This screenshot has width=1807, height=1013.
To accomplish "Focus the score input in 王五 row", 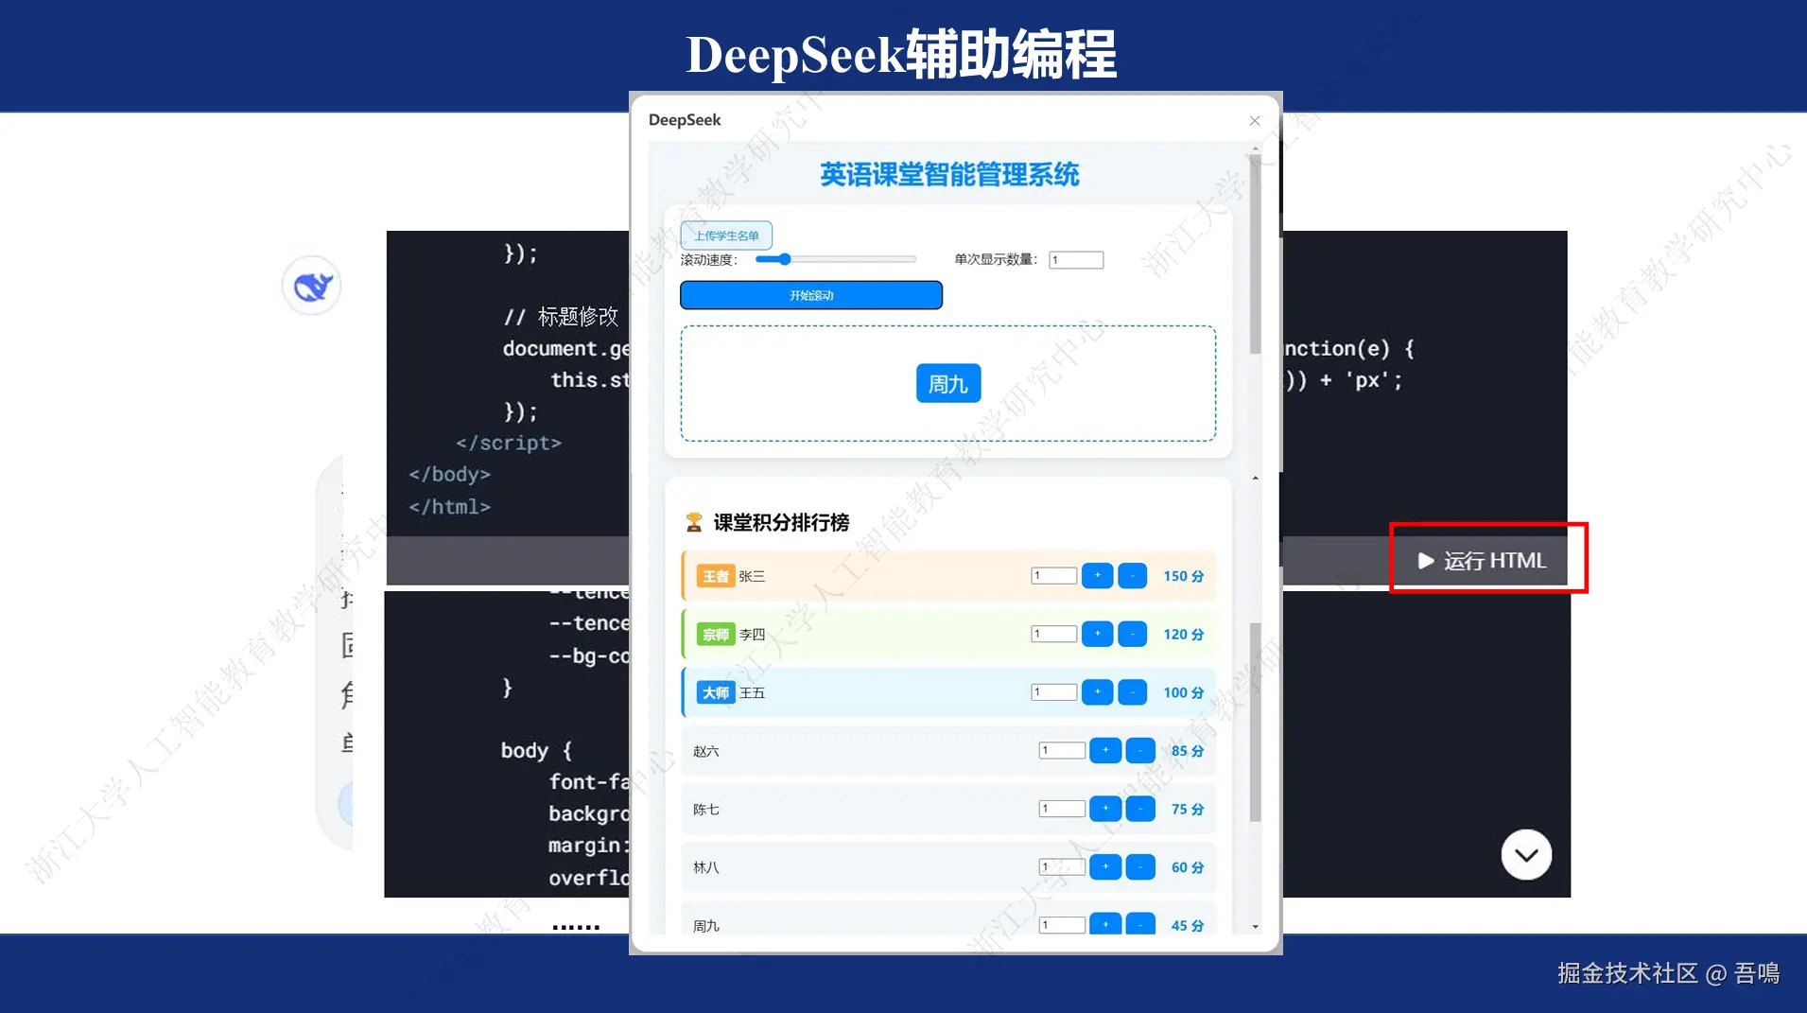I will pos(1053,692).
